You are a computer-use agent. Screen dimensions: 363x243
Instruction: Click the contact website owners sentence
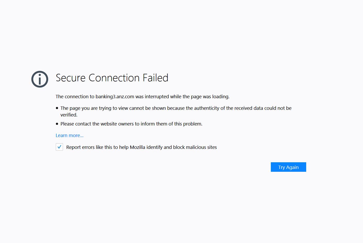tap(131, 124)
